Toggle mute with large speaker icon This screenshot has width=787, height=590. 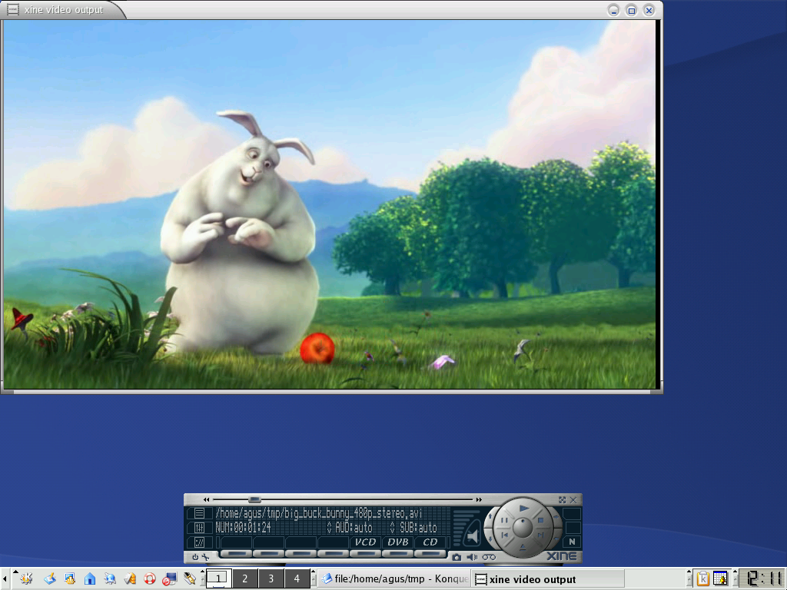(472, 536)
